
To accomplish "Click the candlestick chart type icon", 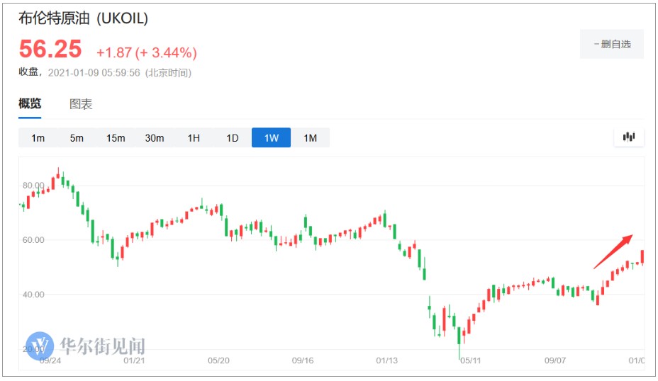I will click(629, 137).
